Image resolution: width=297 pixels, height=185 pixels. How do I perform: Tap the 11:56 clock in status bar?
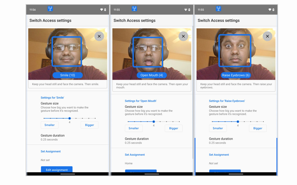pos(33,10)
